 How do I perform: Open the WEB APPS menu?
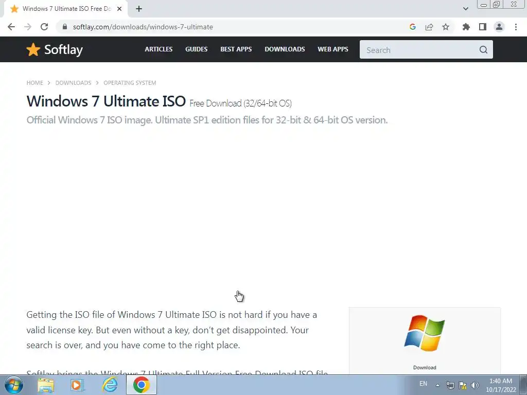[333, 49]
